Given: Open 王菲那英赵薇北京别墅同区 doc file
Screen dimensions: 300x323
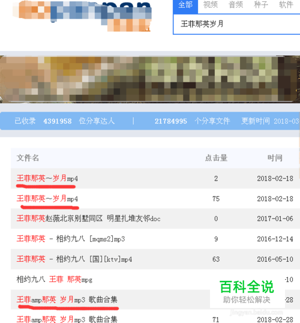Looking at the screenshot, I should (88, 219).
